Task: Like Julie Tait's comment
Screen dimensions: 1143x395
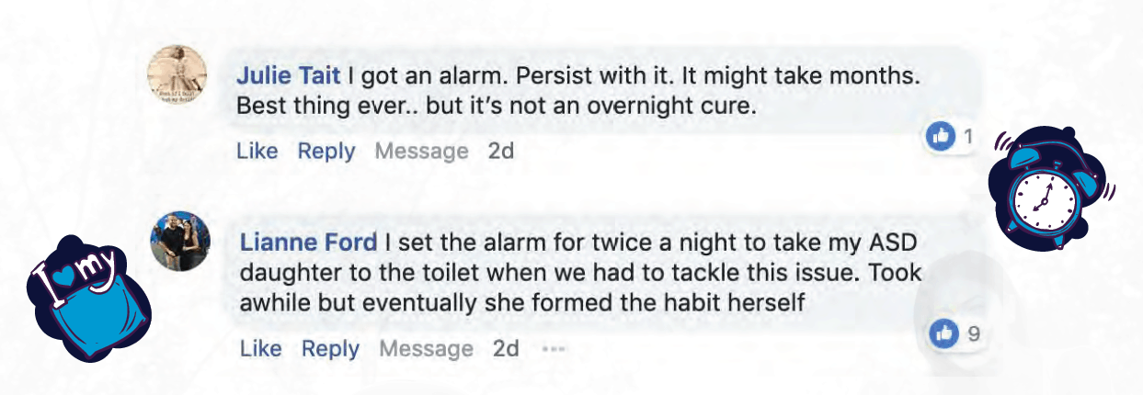Action: pyautogui.click(x=257, y=151)
